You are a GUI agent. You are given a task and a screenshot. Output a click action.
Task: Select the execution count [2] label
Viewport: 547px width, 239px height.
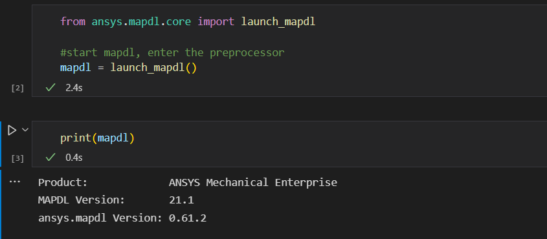point(17,88)
